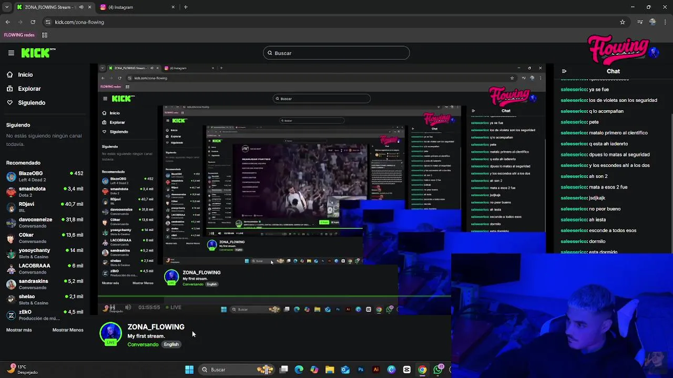Open CapCut from taskbar

pyautogui.click(x=407, y=370)
